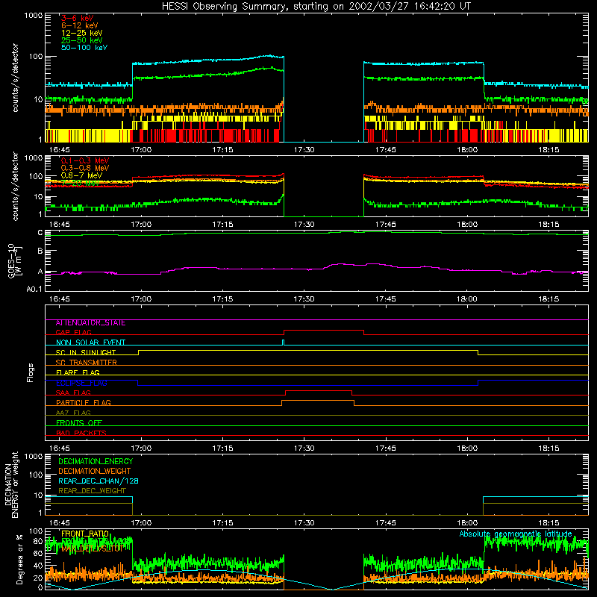597x597 pixels.
Task: Click 16:45 tick under the keV panel
Action: pos(59,150)
